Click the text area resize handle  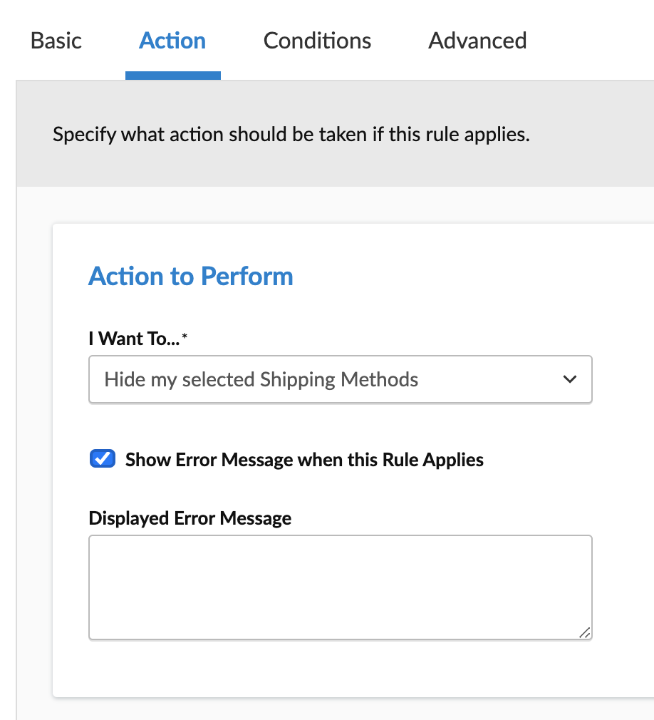[584, 632]
